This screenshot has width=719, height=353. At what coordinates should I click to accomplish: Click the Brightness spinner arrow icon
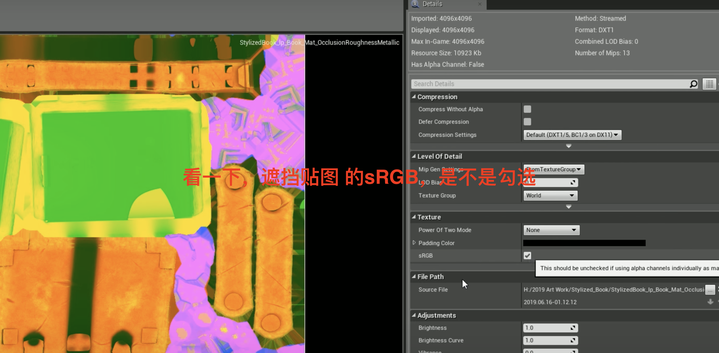pos(573,328)
